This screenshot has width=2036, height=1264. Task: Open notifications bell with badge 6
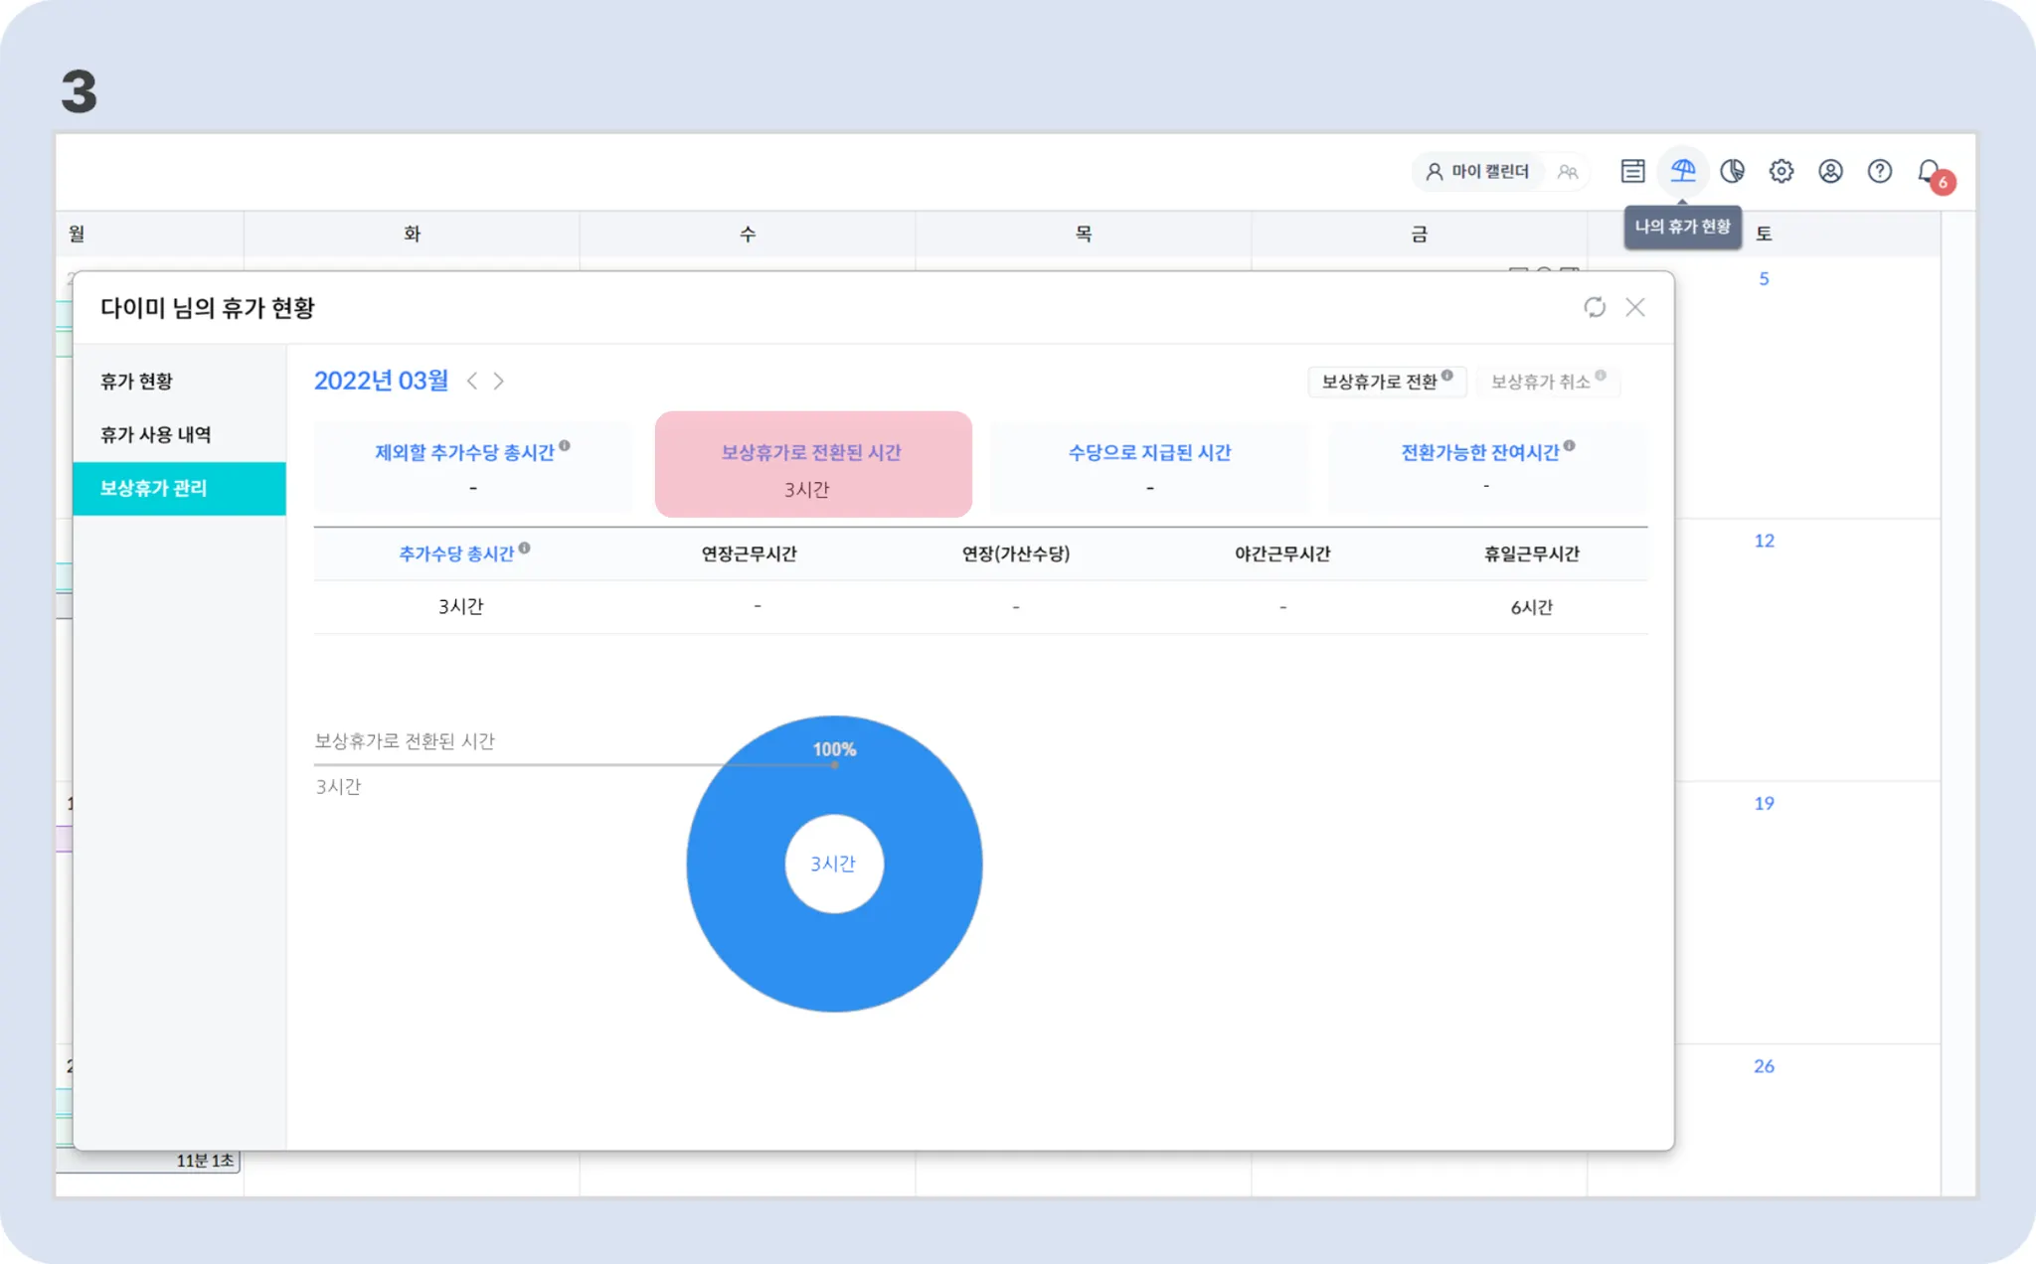(x=1930, y=171)
